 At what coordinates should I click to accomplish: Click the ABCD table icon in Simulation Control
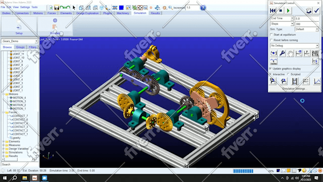click(315, 53)
